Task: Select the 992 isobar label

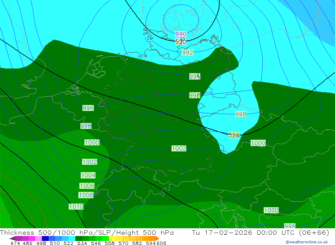Action: coord(188,52)
